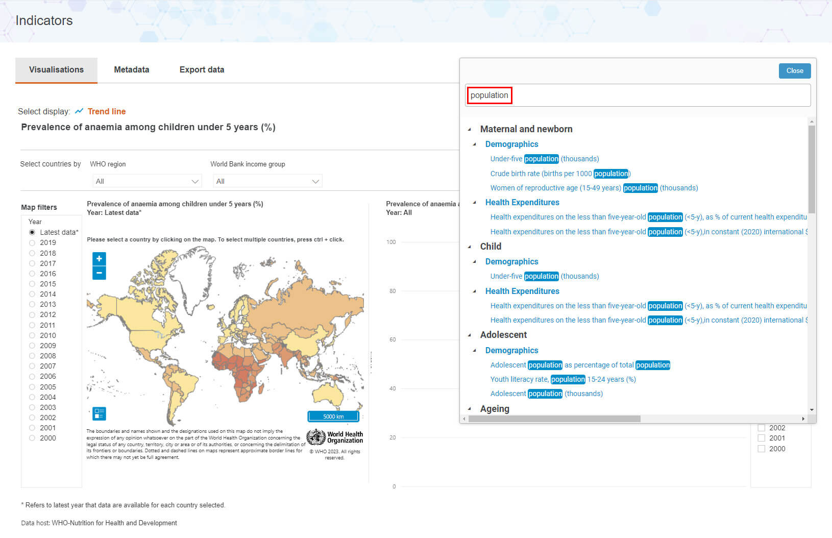Screen dimensions: 832x538
Task: Collapse Demographics under Child
Action: click(x=475, y=262)
